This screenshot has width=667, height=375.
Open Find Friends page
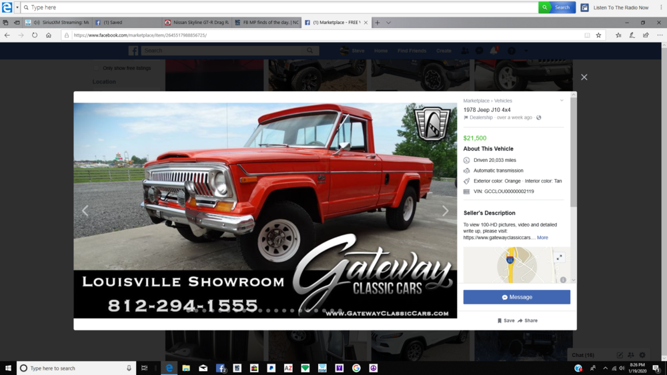tap(412, 51)
